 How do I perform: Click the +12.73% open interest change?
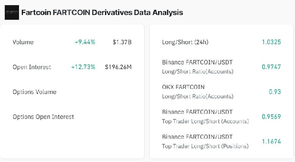tap(83, 67)
